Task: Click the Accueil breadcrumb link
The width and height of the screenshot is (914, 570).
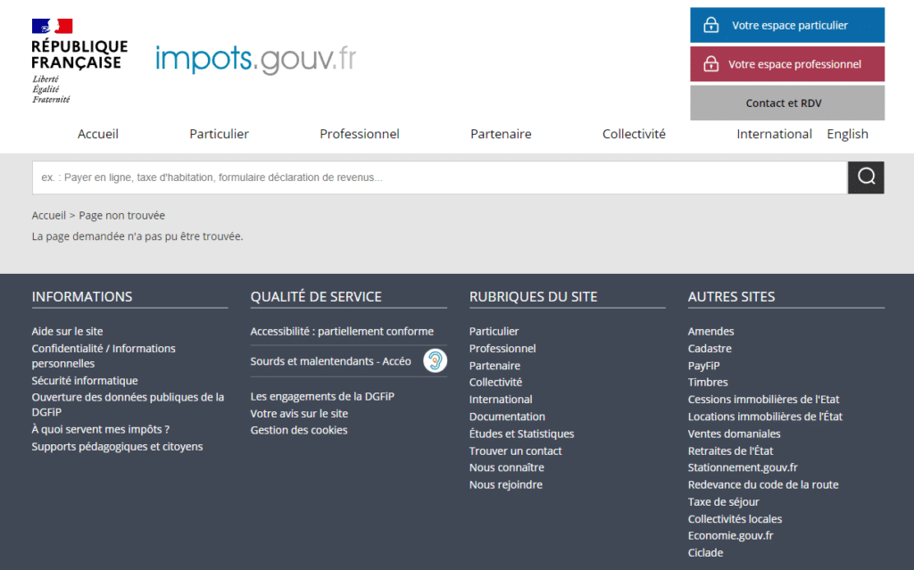Action: point(48,215)
